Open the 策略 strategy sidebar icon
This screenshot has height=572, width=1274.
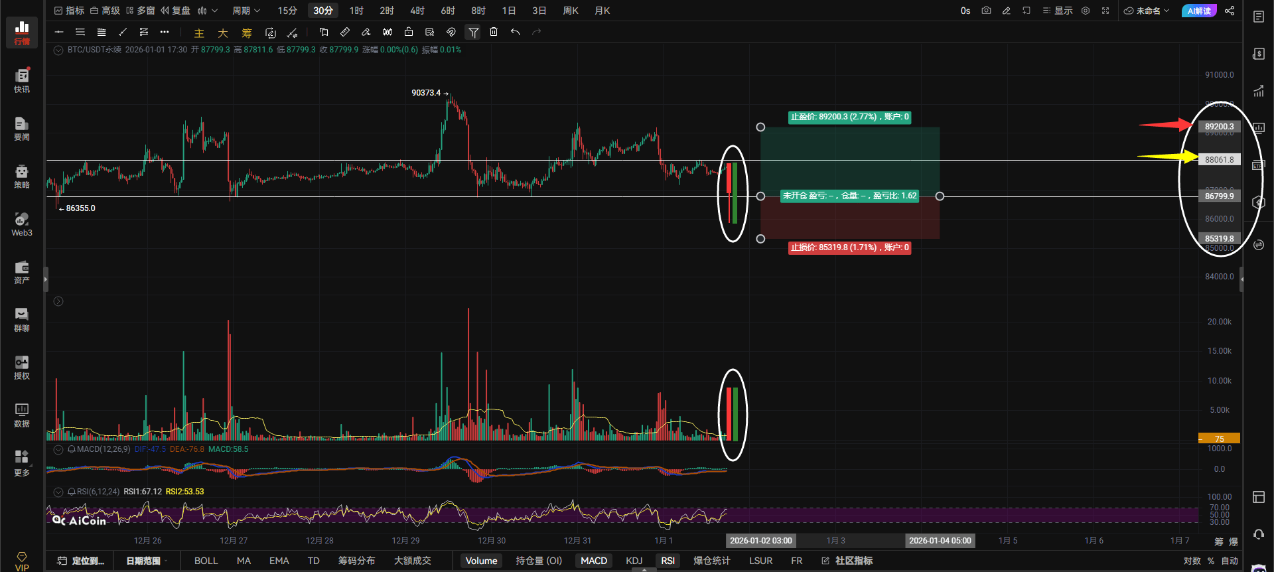pos(22,176)
